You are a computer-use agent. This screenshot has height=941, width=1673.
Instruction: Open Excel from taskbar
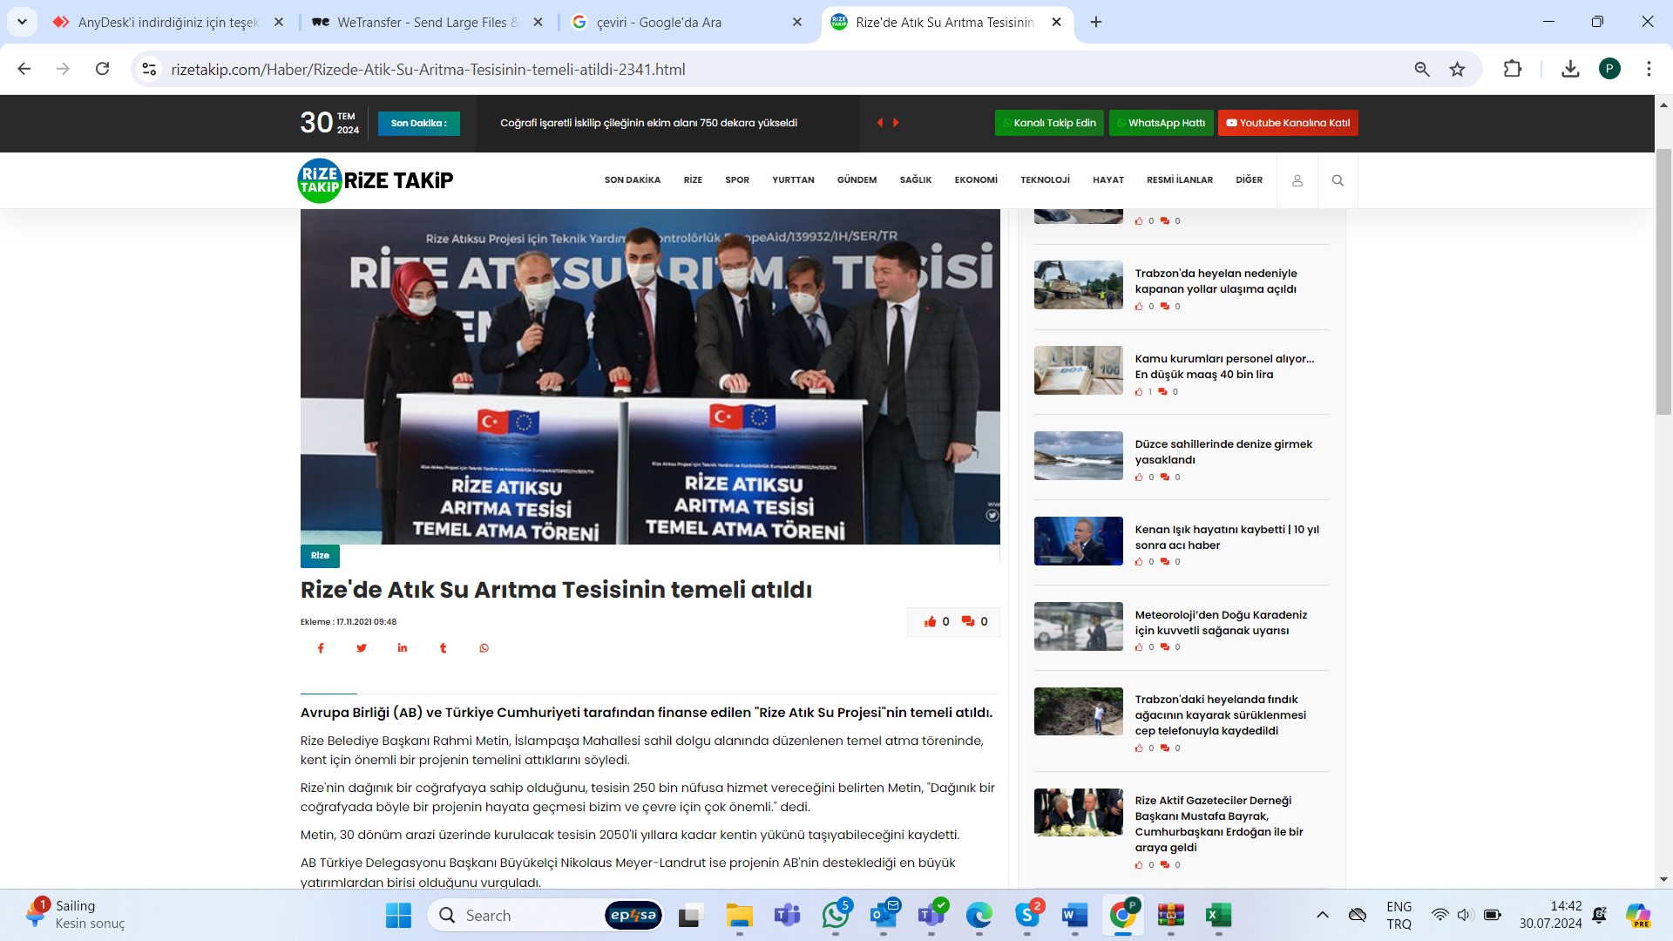tap(1217, 915)
